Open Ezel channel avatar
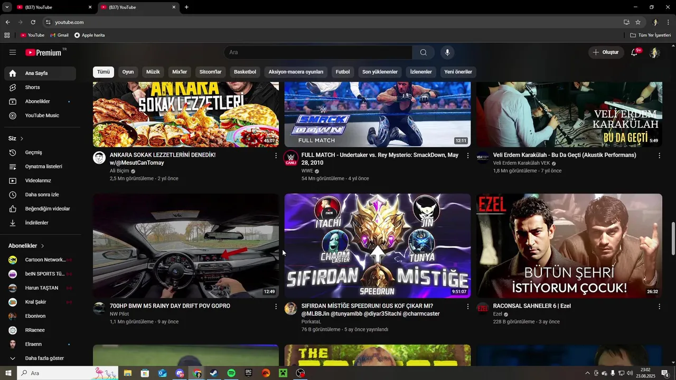This screenshot has width=676, height=380. tap(483, 308)
